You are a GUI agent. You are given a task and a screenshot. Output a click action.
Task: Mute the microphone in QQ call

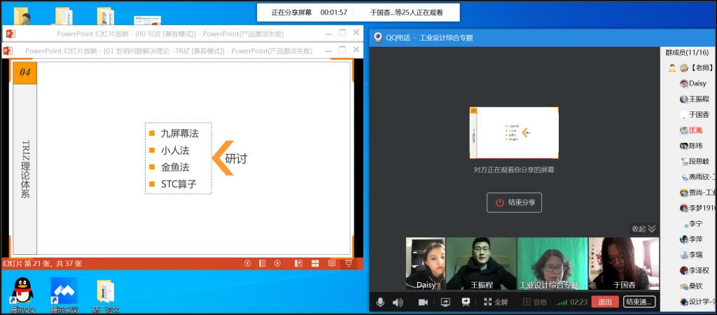pos(380,302)
